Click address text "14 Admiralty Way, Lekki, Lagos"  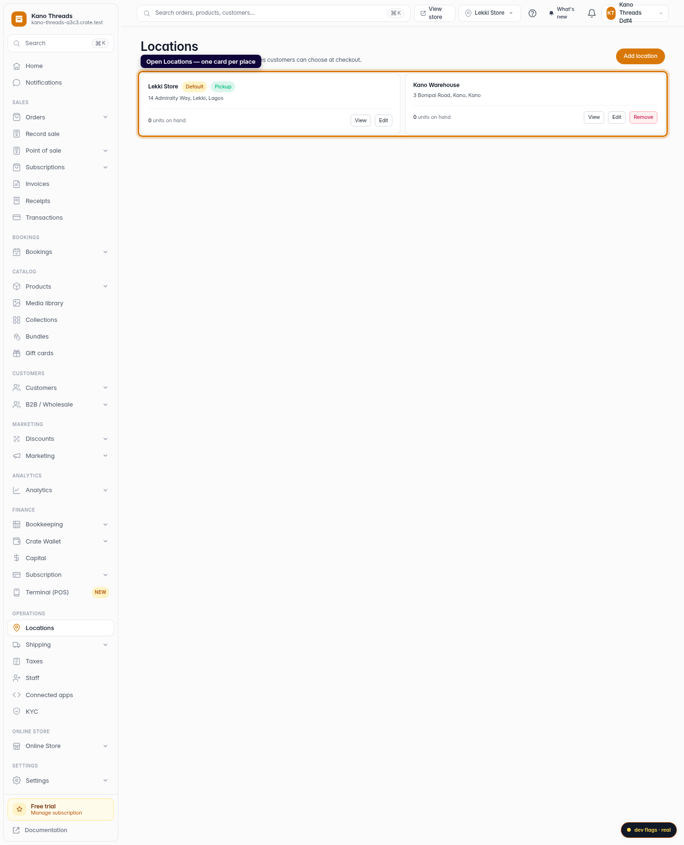pos(186,98)
